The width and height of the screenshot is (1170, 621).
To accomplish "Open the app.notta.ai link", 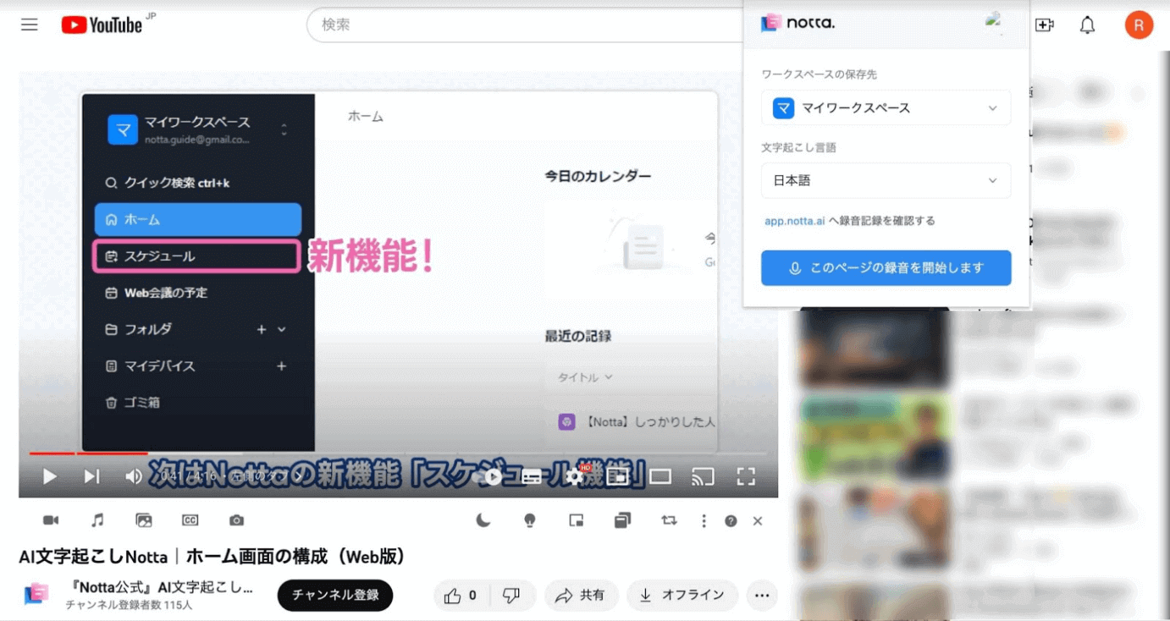I will click(794, 221).
